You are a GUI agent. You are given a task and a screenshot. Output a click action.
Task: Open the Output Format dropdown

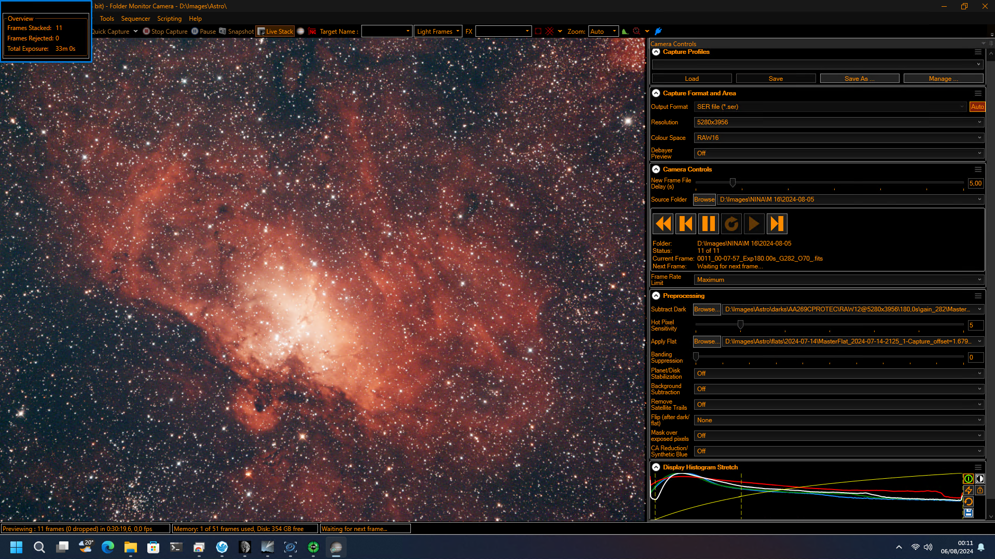[830, 107]
